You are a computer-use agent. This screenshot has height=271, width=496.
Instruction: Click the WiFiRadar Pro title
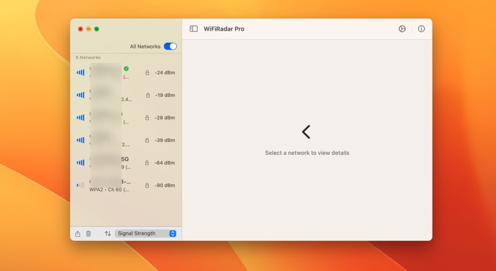coord(224,29)
